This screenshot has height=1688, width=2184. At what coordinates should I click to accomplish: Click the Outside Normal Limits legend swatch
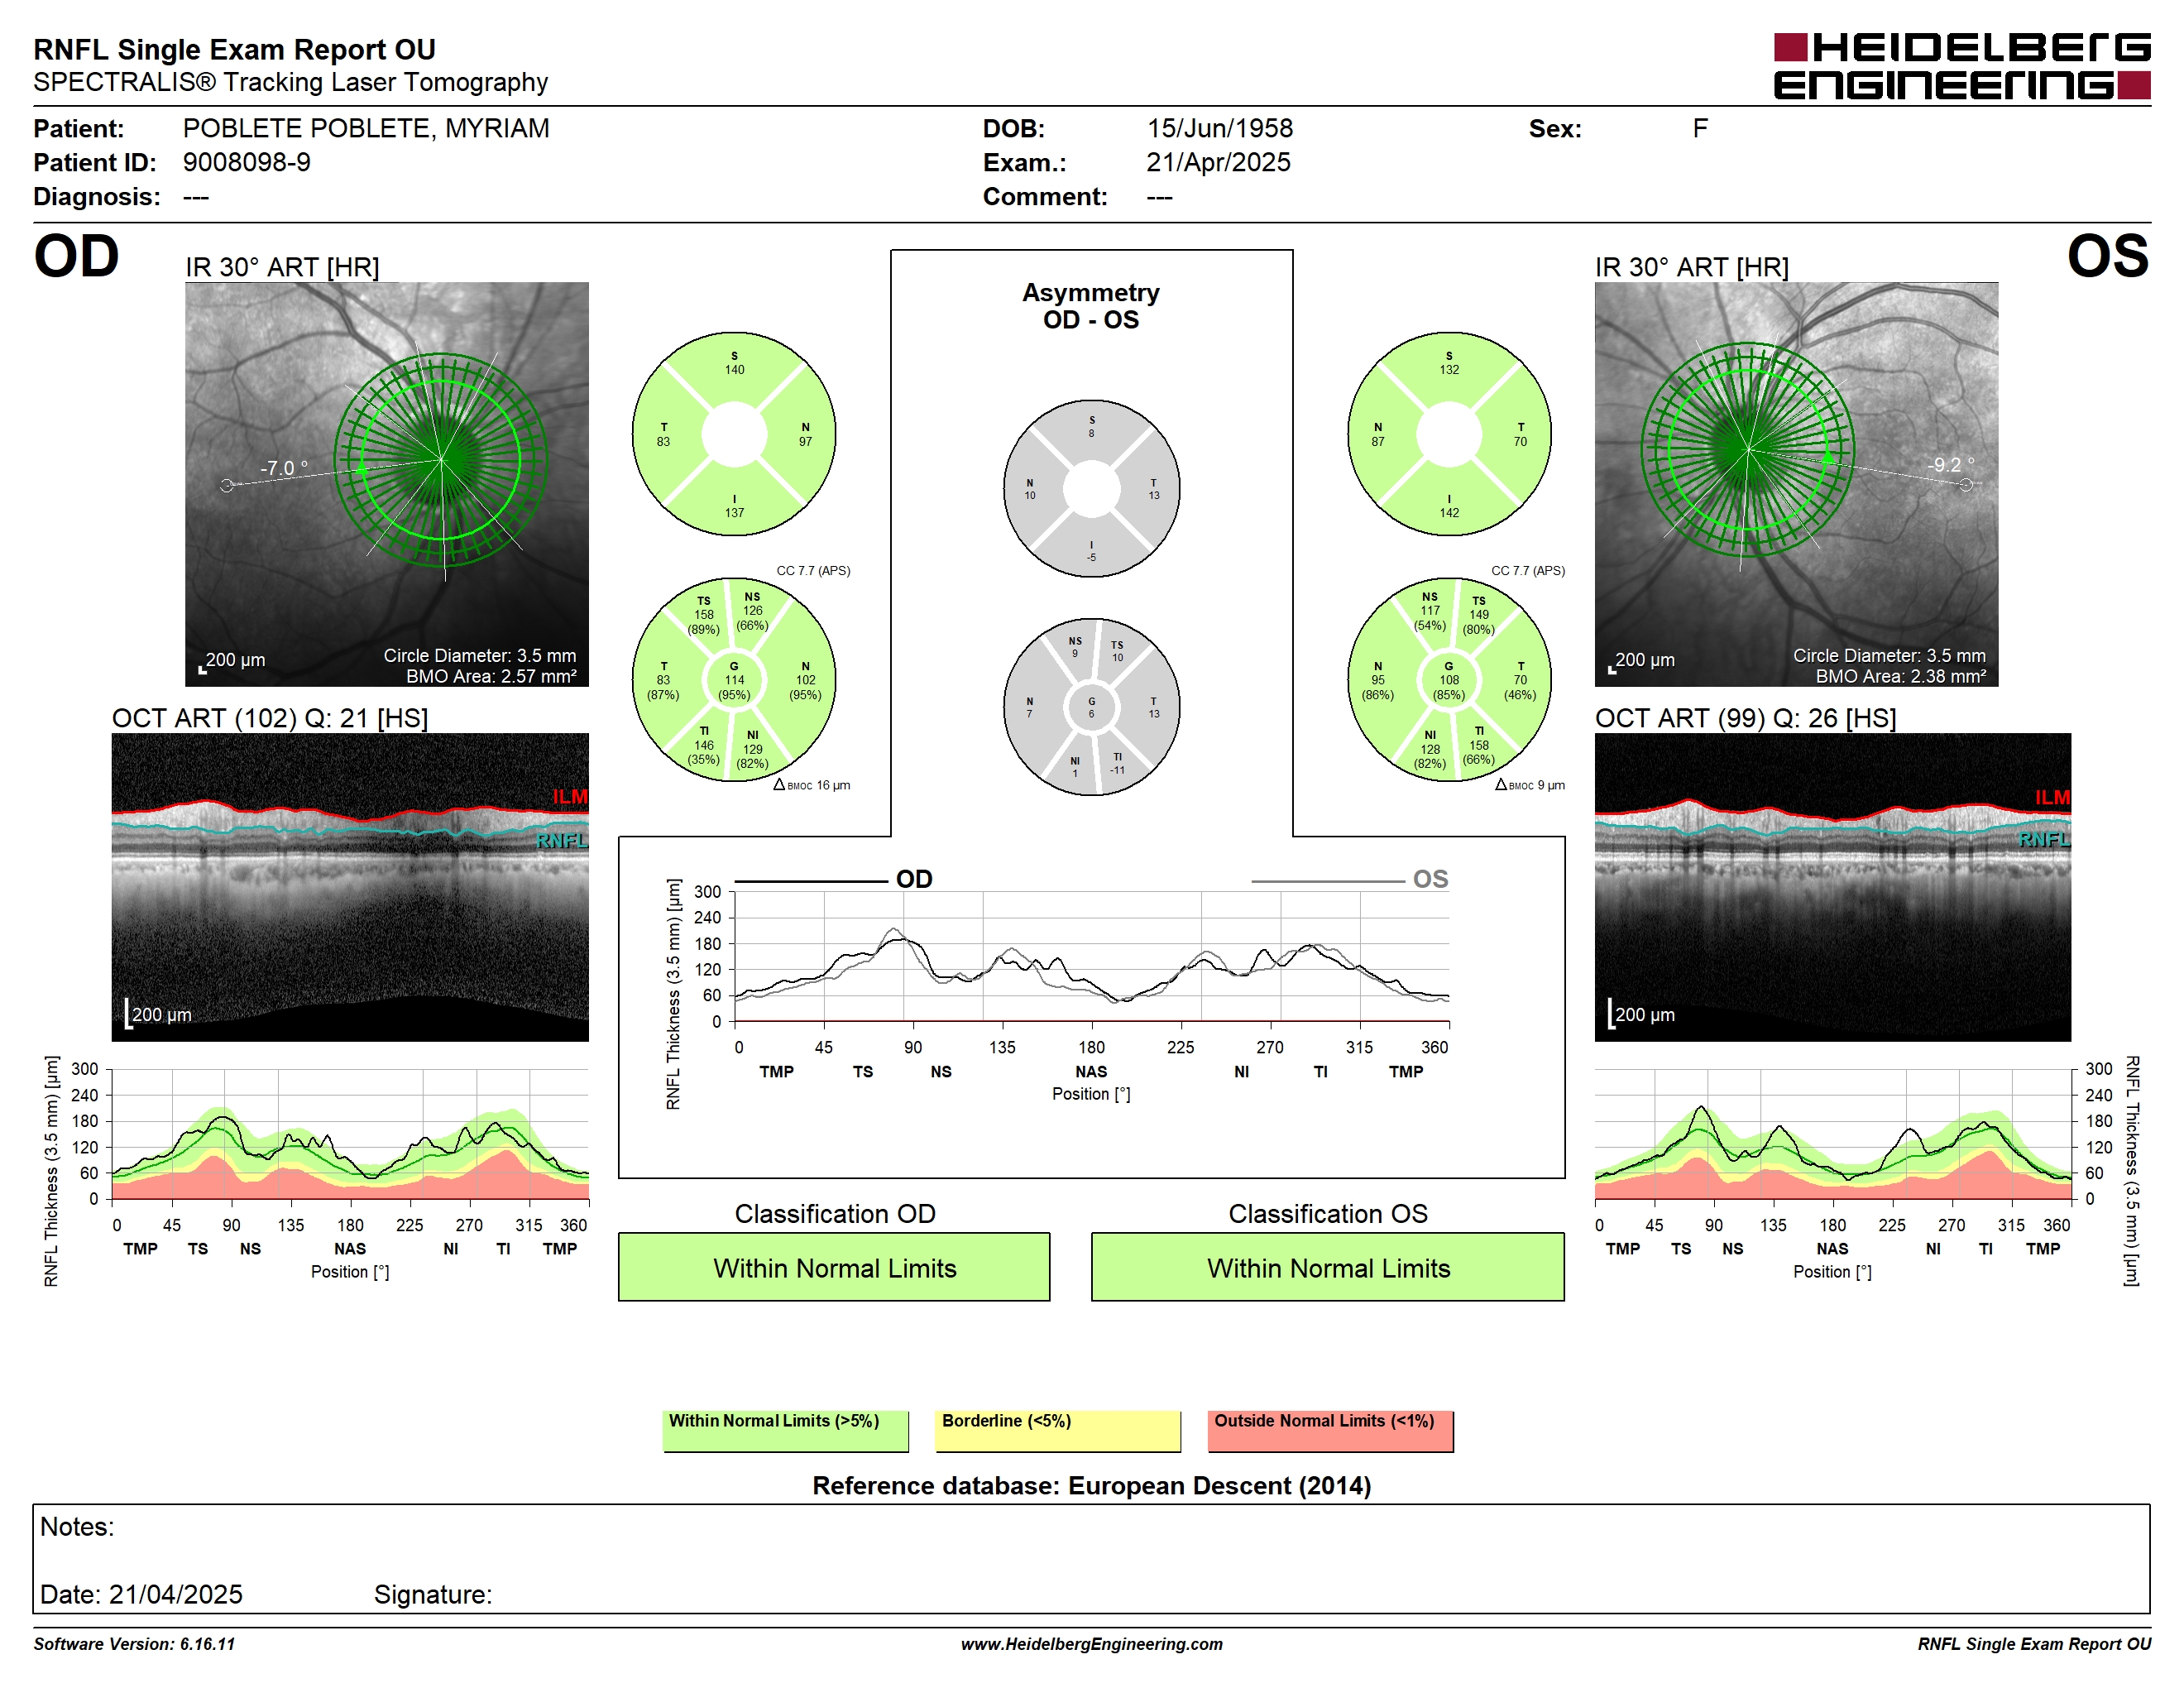(1330, 1430)
